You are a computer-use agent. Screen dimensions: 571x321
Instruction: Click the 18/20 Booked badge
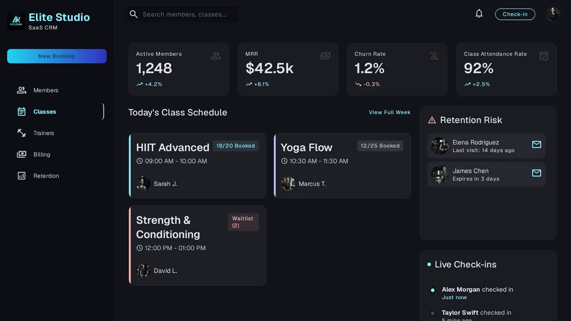[236, 146]
